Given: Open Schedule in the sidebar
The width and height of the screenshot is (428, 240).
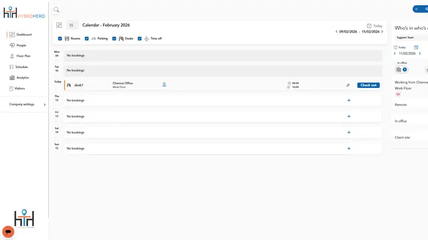Looking at the screenshot, I should click(19, 67).
